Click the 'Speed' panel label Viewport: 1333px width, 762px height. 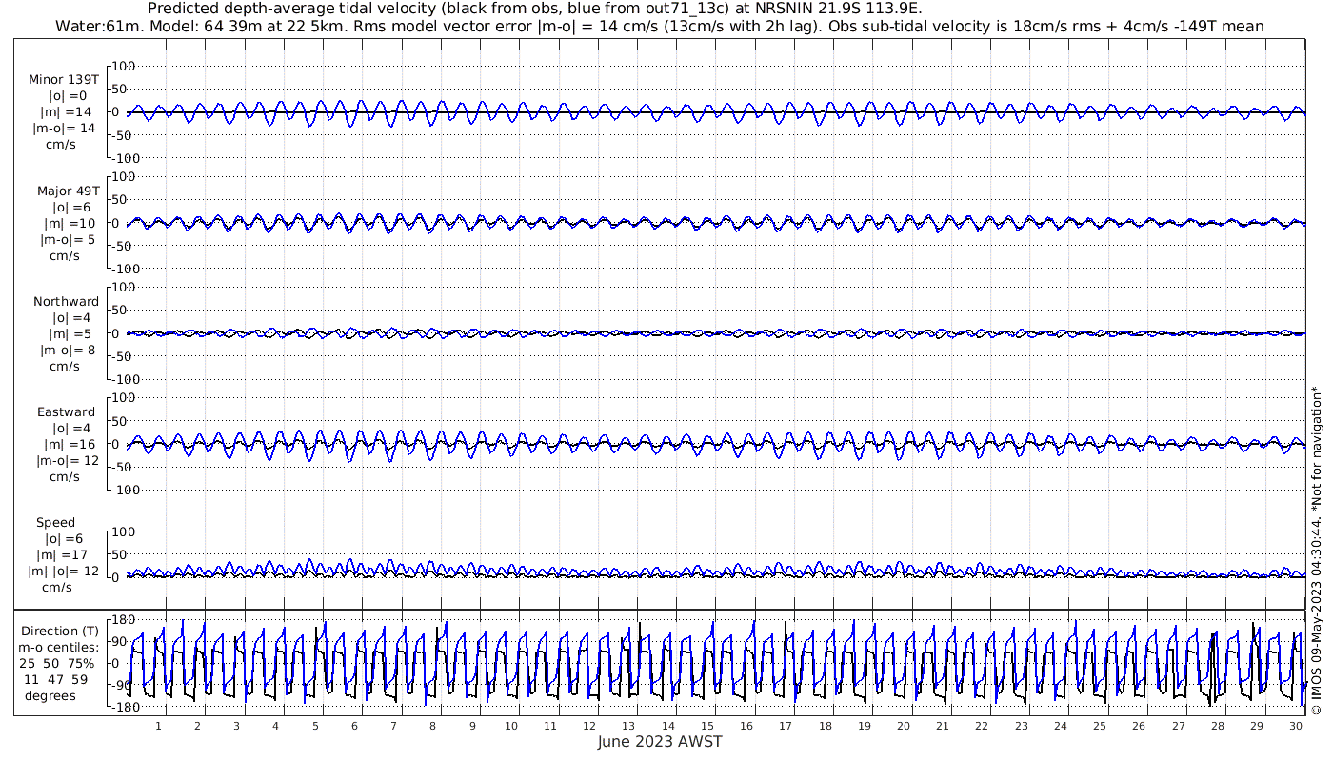55,523
